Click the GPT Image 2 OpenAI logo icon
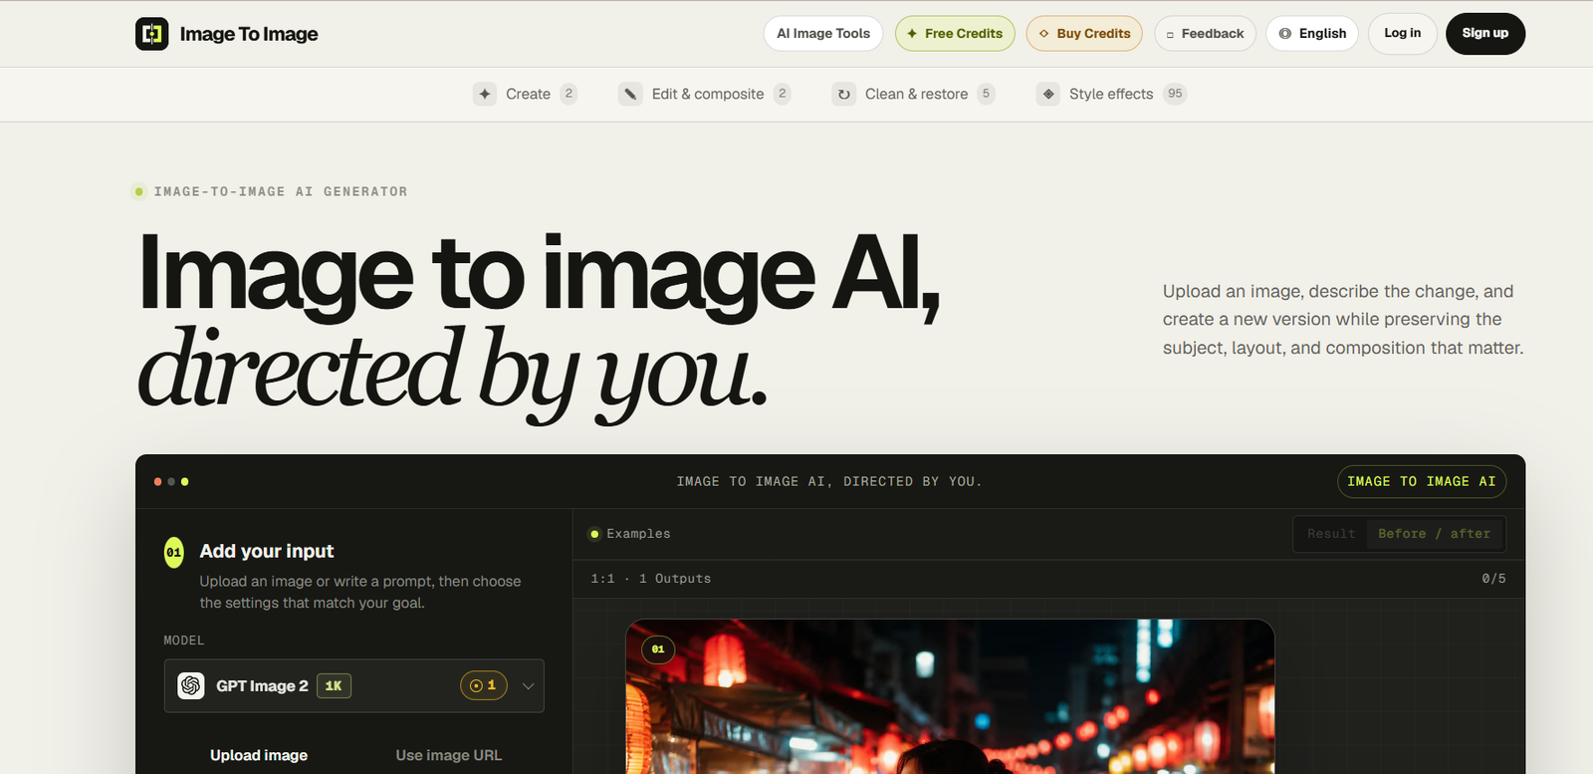 coord(191,685)
